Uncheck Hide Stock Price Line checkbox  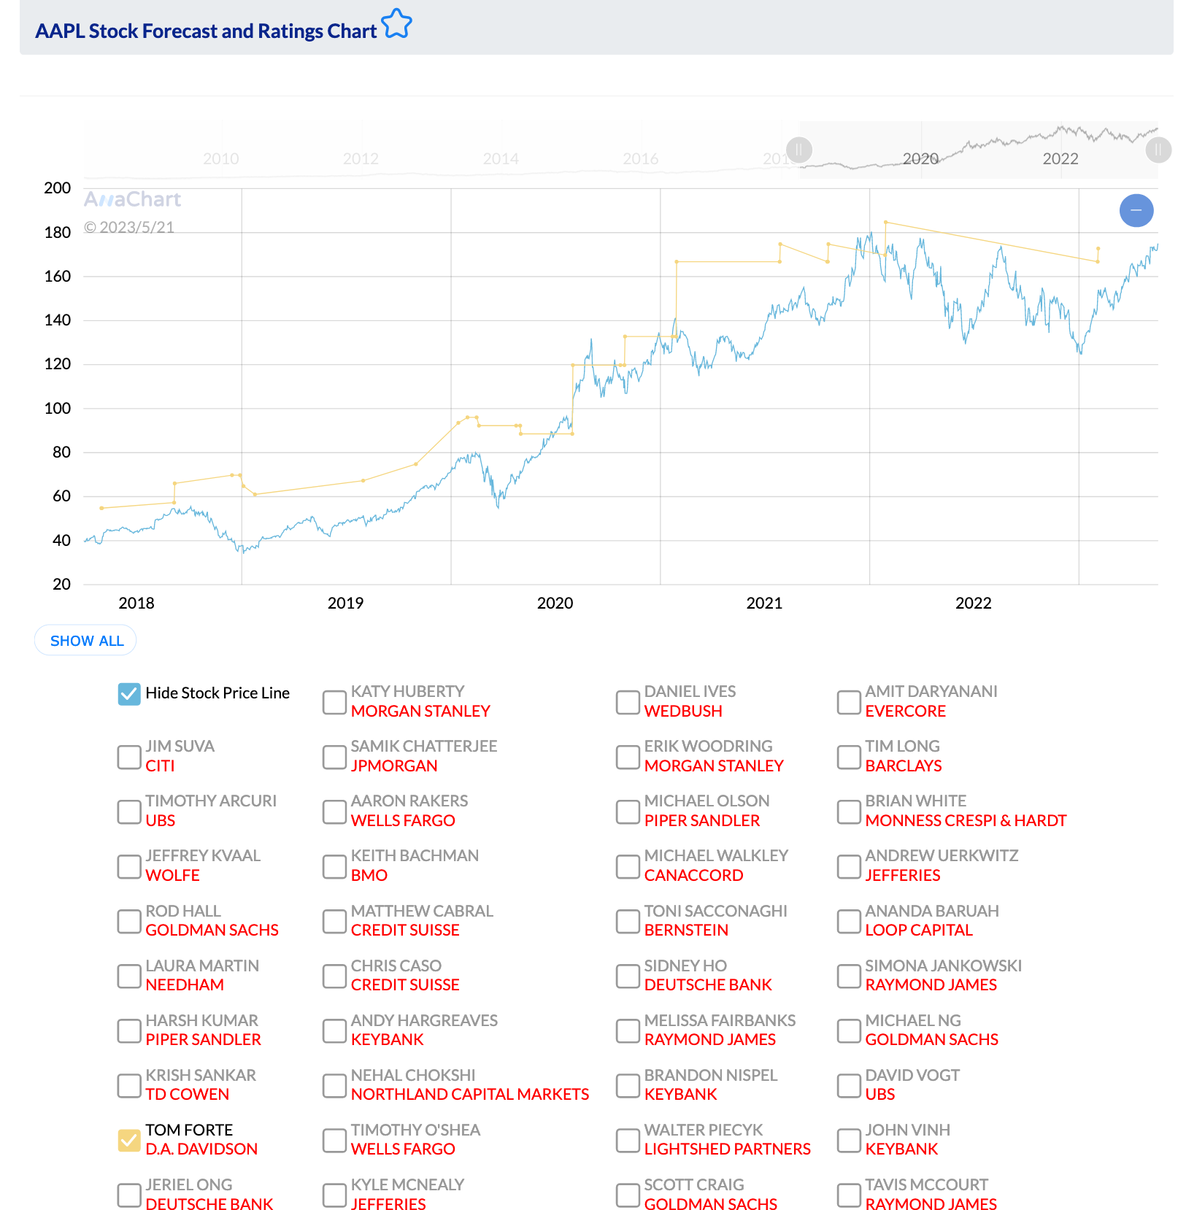[129, 693]
